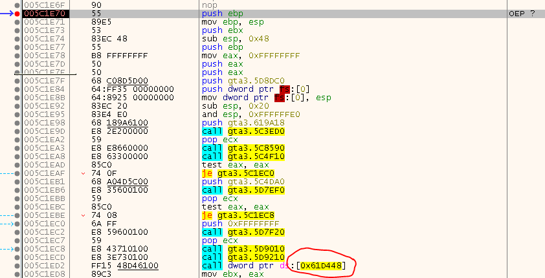The image size is (545, 278).
Task: Click the 'call gta3.5C8590' instruction
Action: pyautogui.click(x=243, y=148)
